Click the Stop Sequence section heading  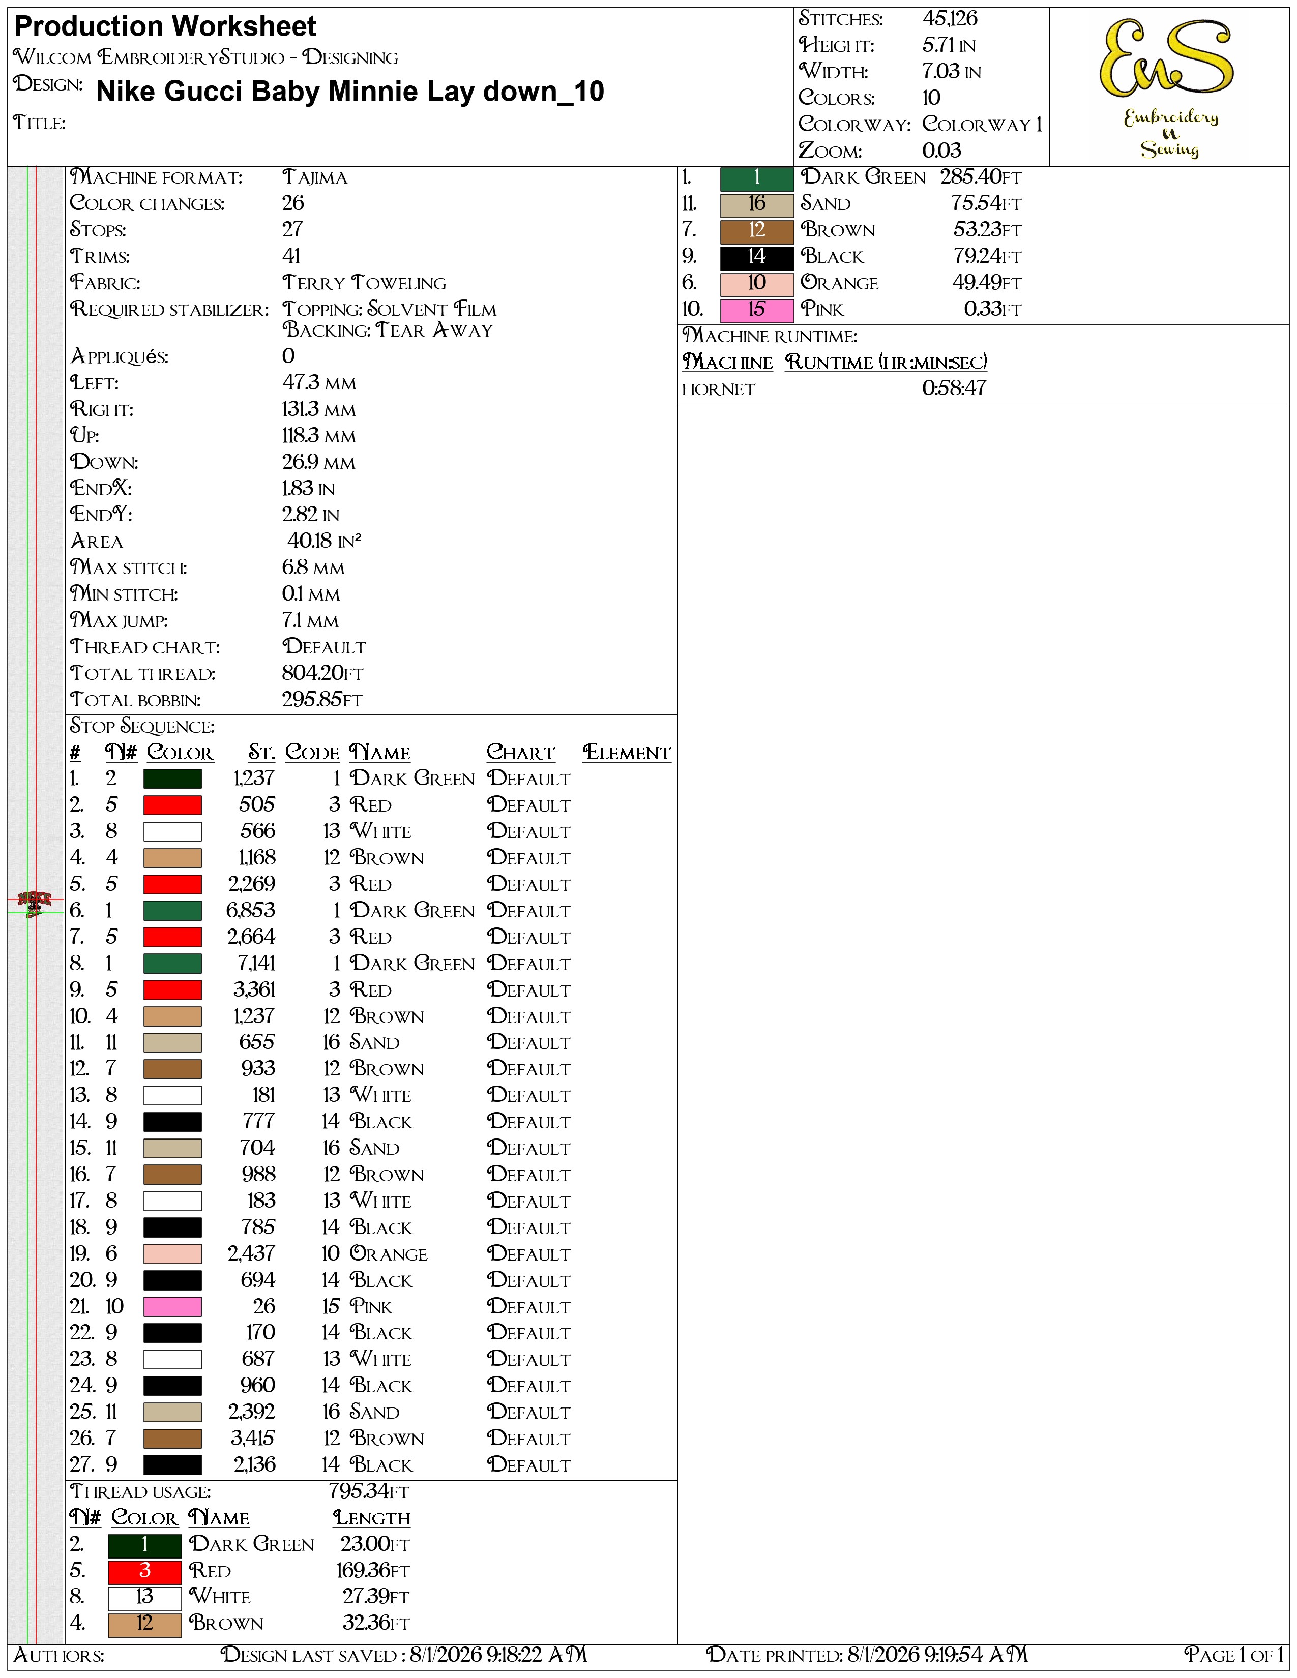(142, 727)
